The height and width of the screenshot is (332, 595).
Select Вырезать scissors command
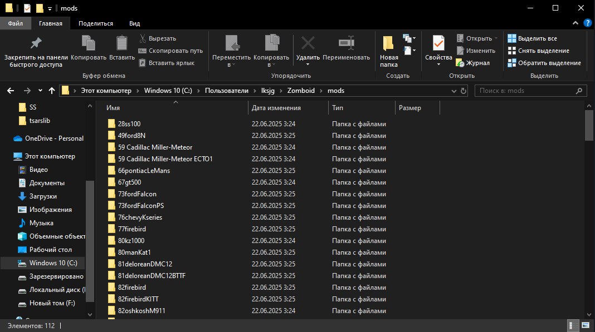click(x=158, y=38)
